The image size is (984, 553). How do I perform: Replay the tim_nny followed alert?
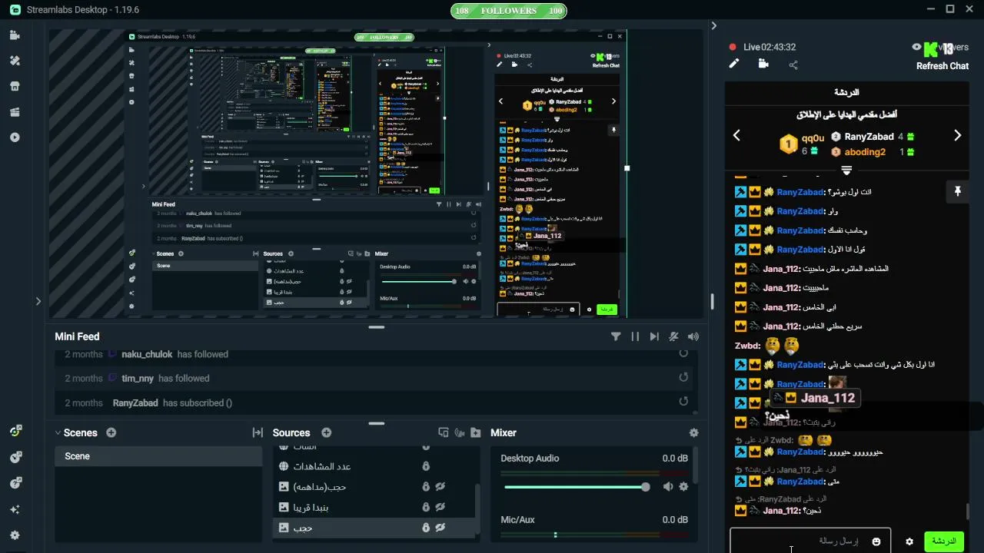[683, 378]
